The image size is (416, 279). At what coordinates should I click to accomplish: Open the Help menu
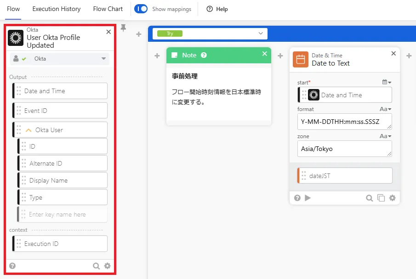[x=217, y=9]
